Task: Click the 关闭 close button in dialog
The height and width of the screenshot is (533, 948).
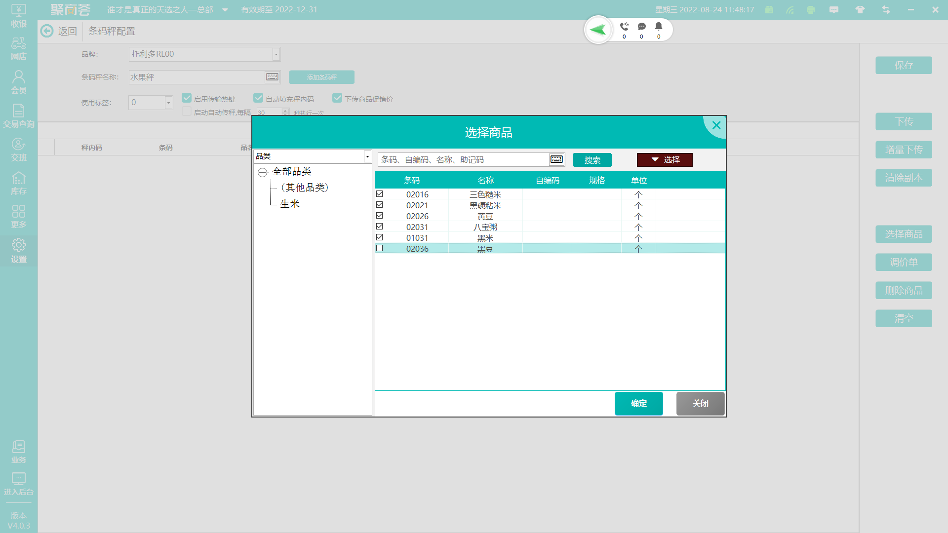Action: tap(700, 404)
